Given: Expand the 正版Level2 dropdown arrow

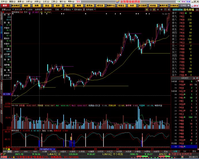Looking at the screenshot, I should click(x=13, y=10).
